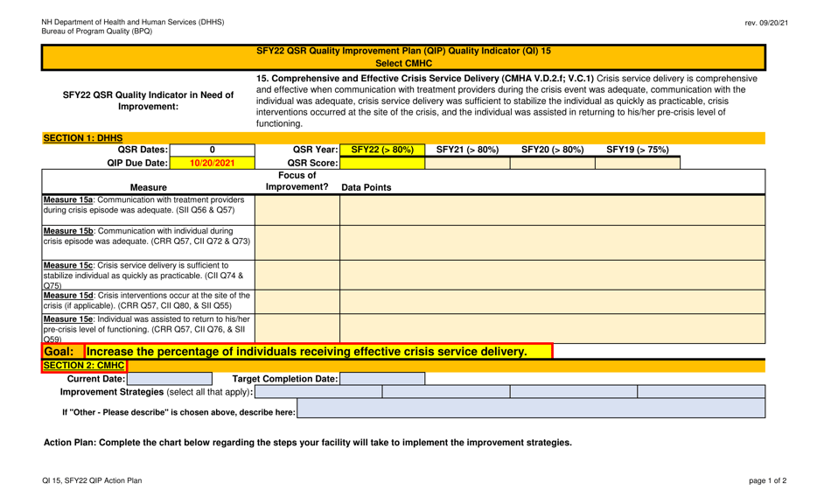Click the Focus of Improvement cell for Measure 15e
This screenshot has height=504, width=831.
coord(297,326)
